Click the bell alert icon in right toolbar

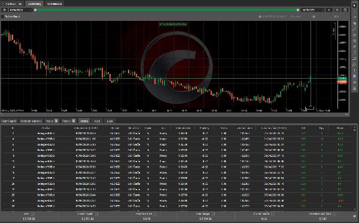[354, 88]
